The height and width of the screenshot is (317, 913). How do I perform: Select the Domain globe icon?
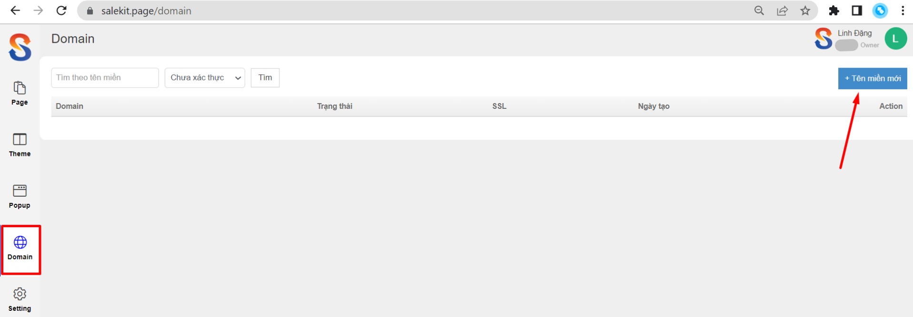[x=20, y=242]
